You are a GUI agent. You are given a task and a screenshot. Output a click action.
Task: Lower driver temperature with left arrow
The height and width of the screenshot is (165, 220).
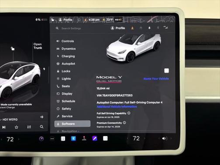1,139
